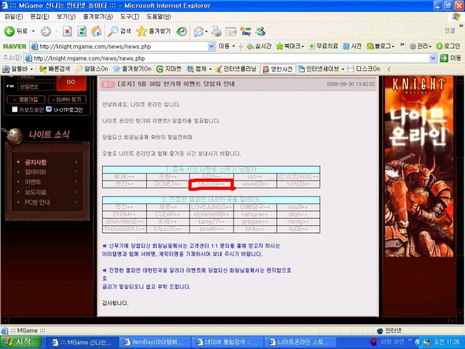The height and width of the screenshot is (349, 465).
Task: Open 실시간 on the Naver toolbar
Action: [x=259, y=47]
